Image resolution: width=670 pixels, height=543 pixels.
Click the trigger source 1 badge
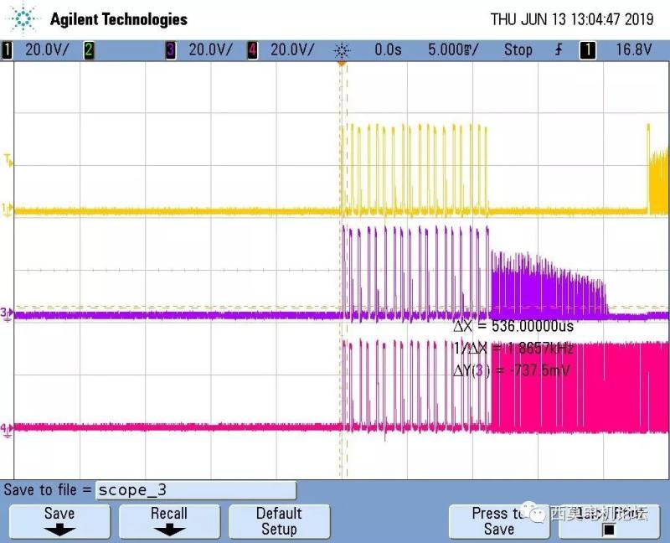588,50
